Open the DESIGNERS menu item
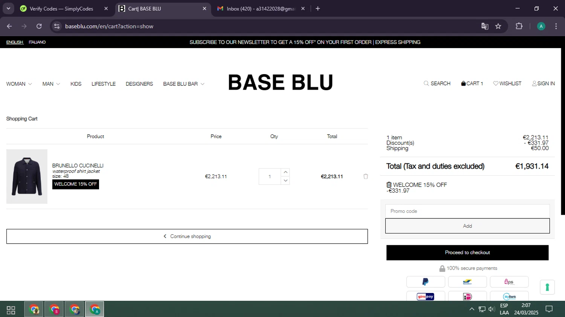 click(x=139, y=84)
